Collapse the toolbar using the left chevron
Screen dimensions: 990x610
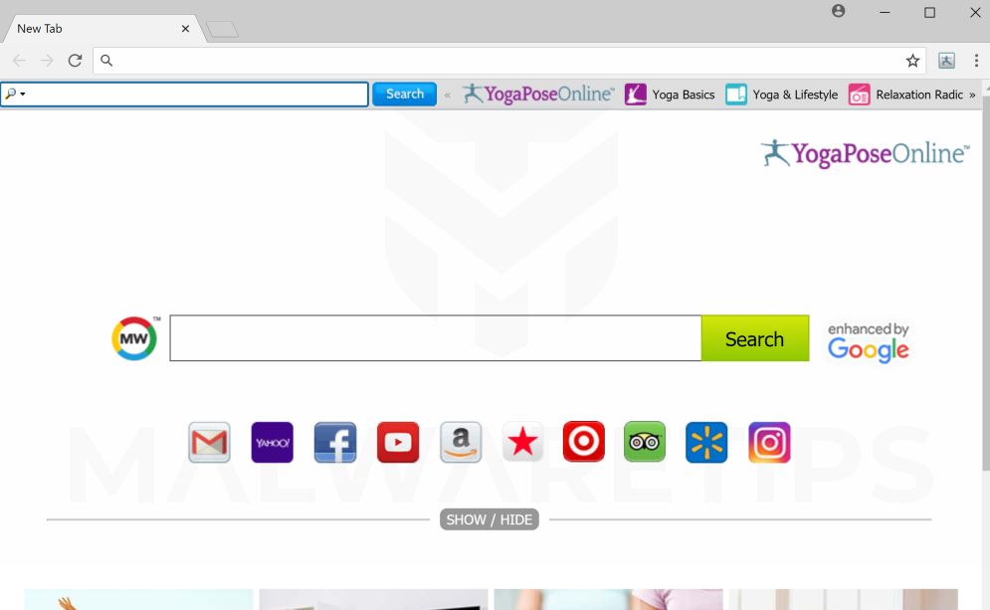click(x=449, y=95)
